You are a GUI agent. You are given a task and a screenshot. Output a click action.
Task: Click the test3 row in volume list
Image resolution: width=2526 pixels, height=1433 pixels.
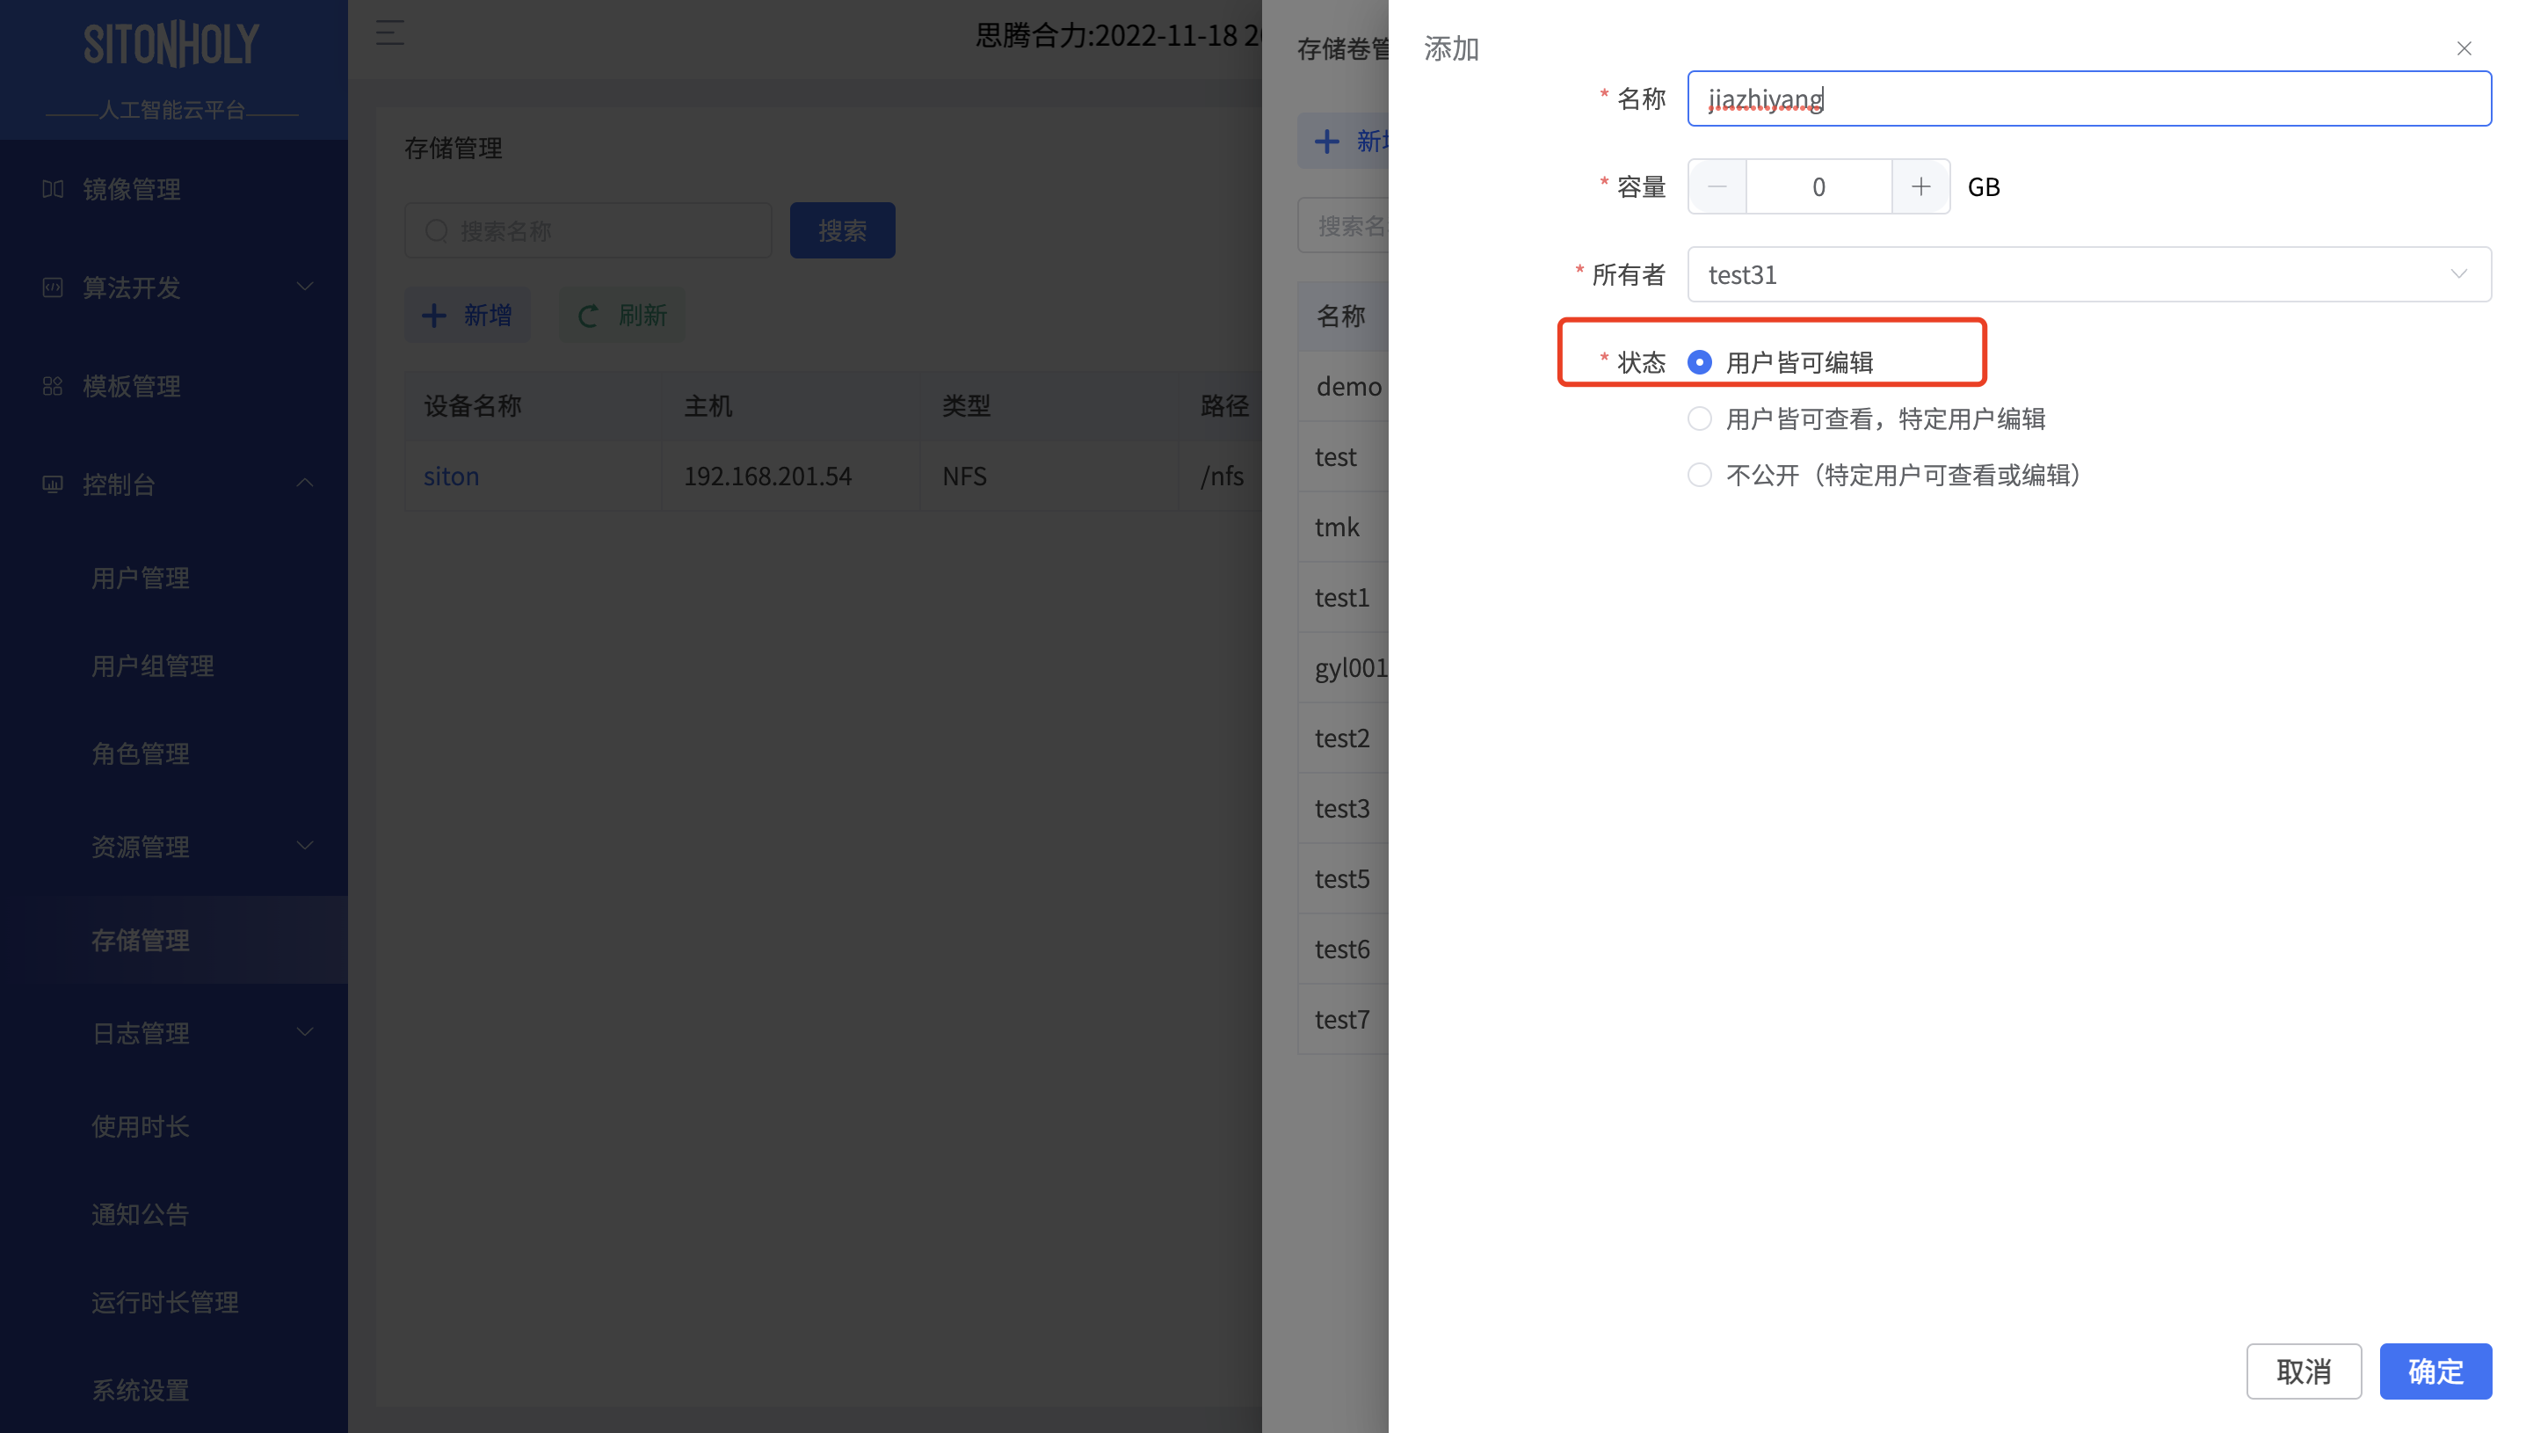[1344, 808]
